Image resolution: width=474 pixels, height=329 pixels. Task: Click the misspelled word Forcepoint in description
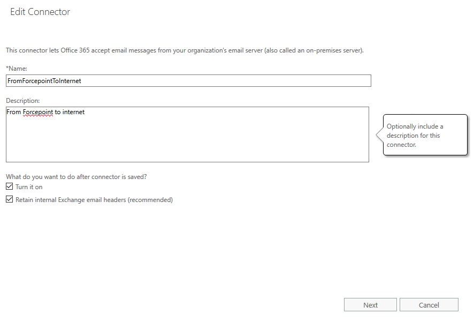[38, 112]
